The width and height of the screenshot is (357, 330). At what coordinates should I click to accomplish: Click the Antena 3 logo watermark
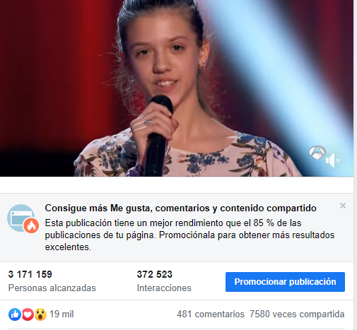317,153
